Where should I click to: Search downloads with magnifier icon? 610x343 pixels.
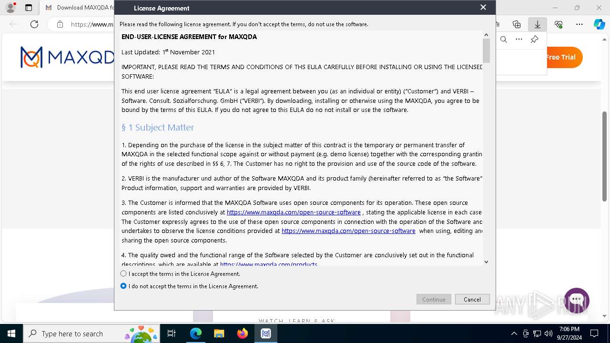point(504,40)
